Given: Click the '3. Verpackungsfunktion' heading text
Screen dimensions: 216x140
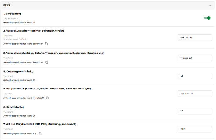Looking at the screenshot, I should (54, 53).
